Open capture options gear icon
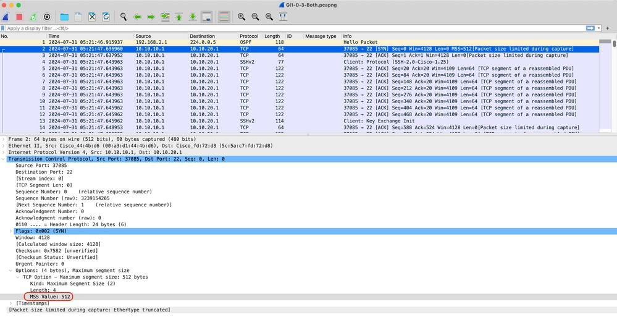The image size is (617, 317). pyautogui.click(x=47, y=17)
